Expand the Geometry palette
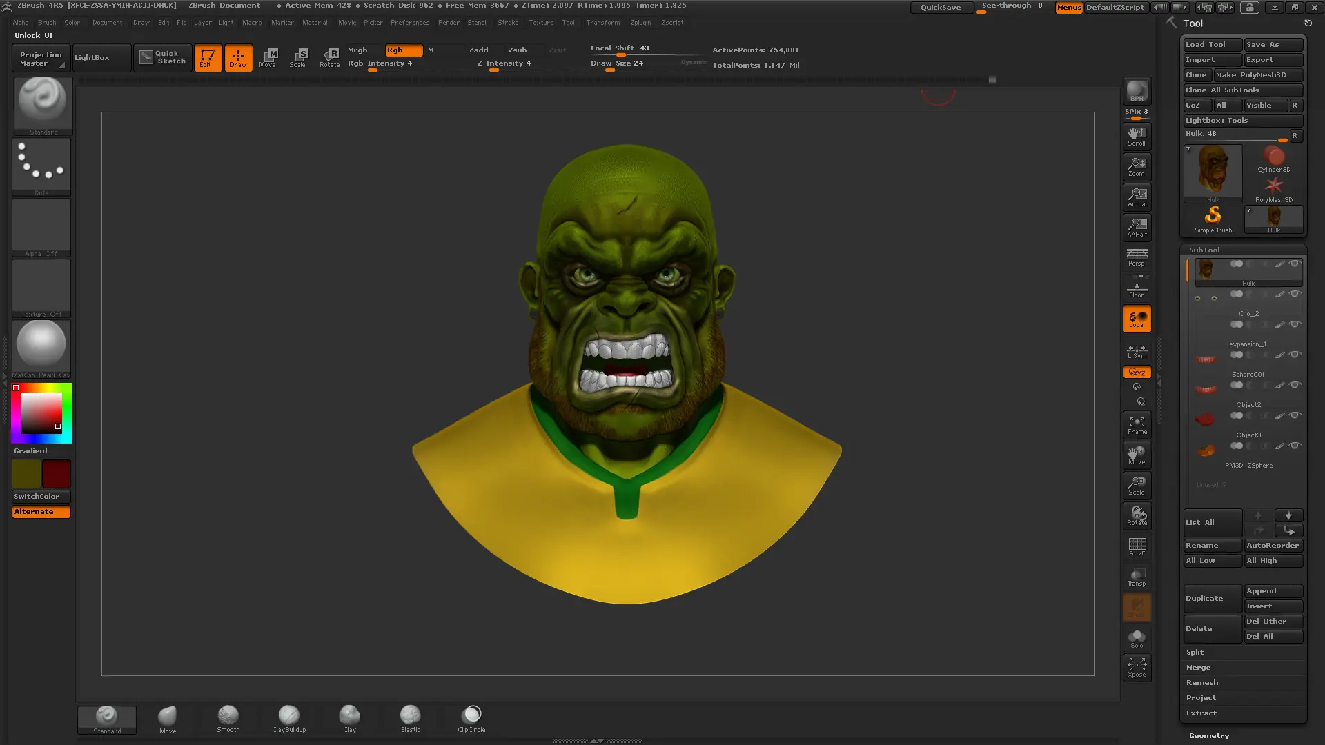 (1209, 735)
